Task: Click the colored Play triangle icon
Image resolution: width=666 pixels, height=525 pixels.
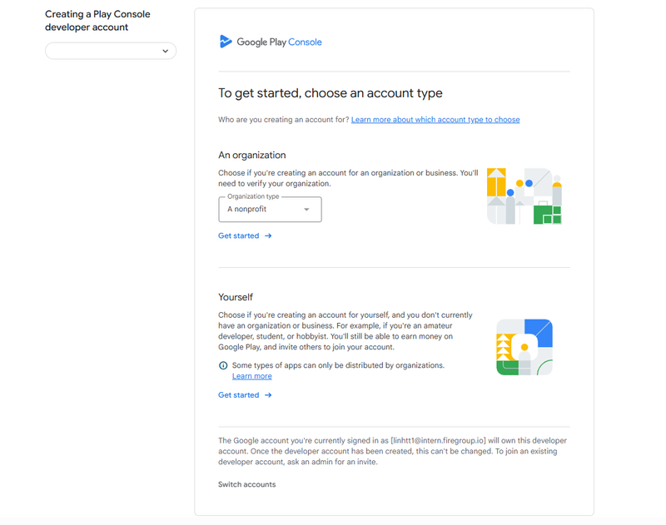Action: point(226,42)
